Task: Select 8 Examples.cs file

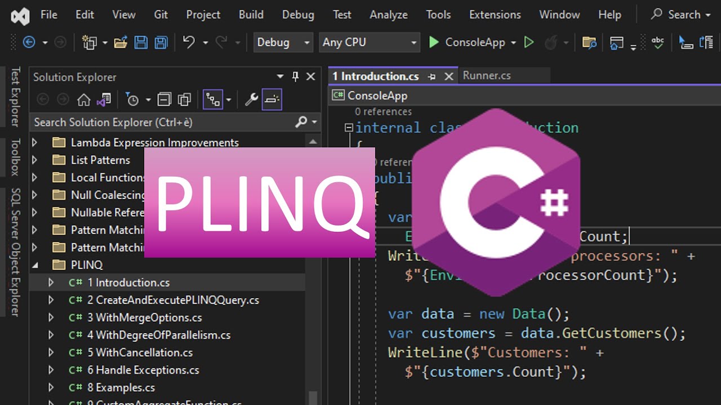Action: coord(121,387)
